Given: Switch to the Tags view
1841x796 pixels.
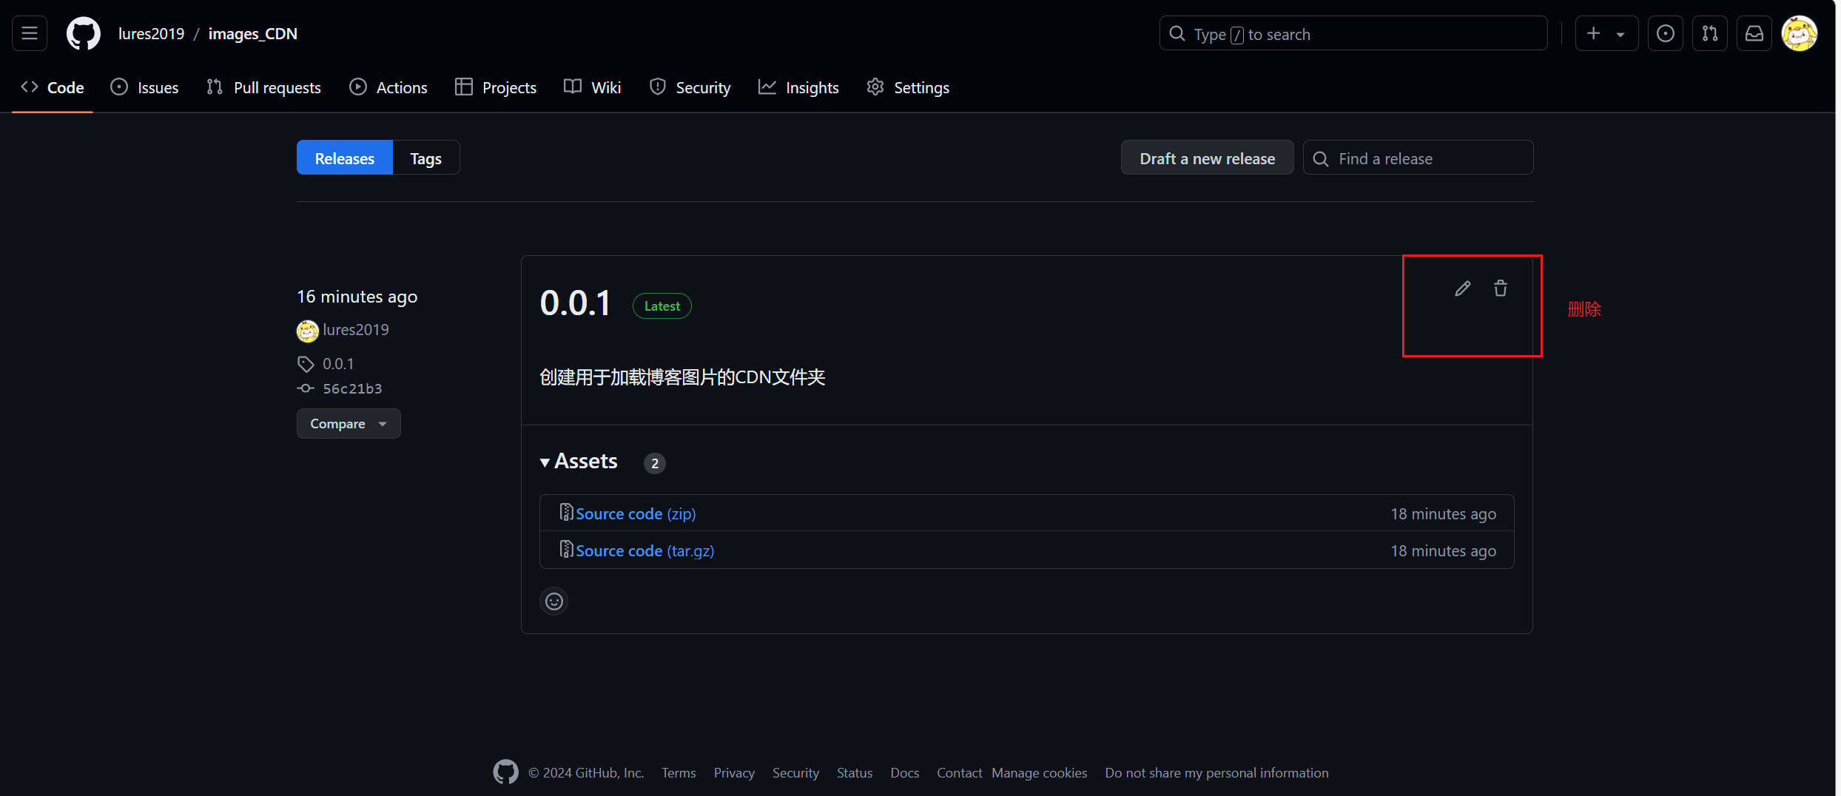Looking at the screenshot, I should point(426,158).
